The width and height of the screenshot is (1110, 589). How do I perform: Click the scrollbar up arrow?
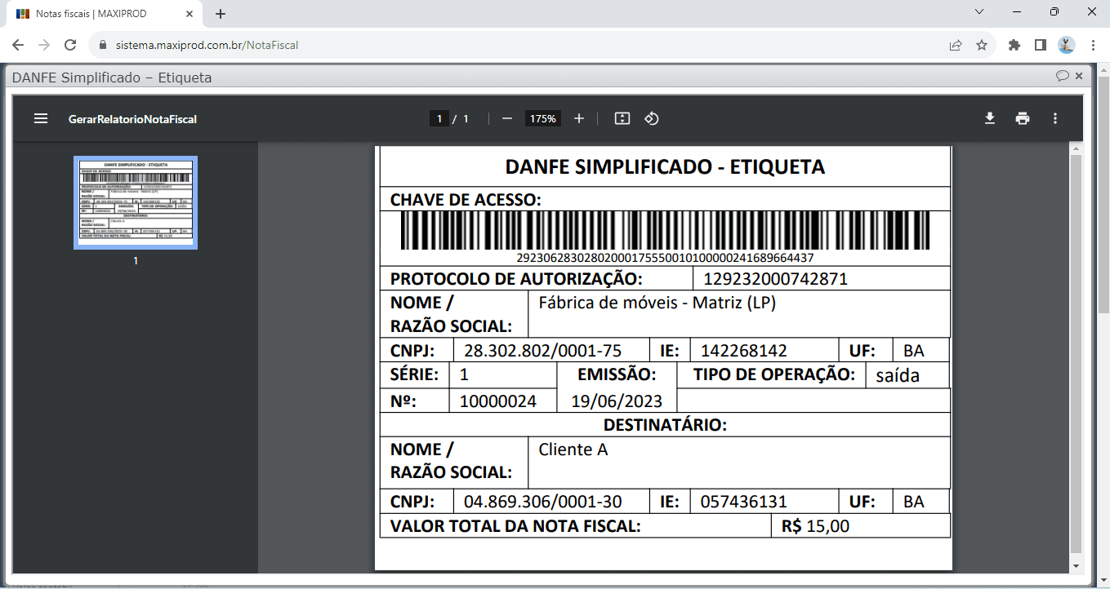[1076, 148]
